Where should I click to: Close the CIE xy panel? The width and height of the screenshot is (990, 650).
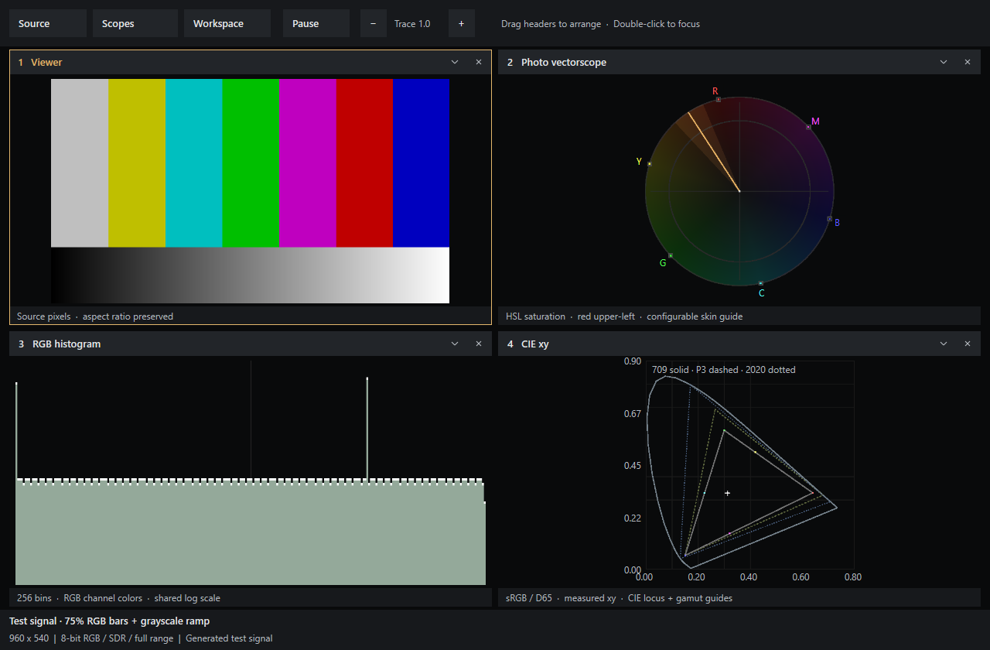pyautogui.click(x=968, y=344)
